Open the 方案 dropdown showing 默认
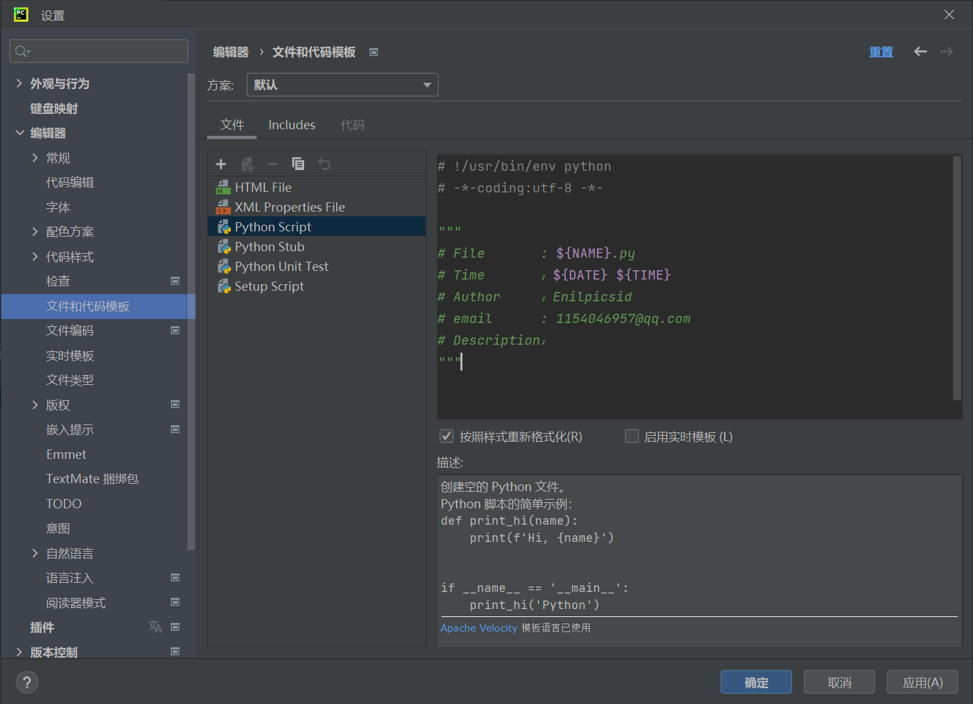Image resolution: width=973 pixels, height=704 pixels. [x=342, y=85]
